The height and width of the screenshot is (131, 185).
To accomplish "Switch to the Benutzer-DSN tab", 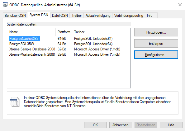I will [x=15, y=16].
